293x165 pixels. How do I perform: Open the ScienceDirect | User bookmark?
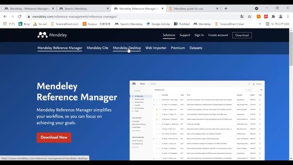[230, 24]
